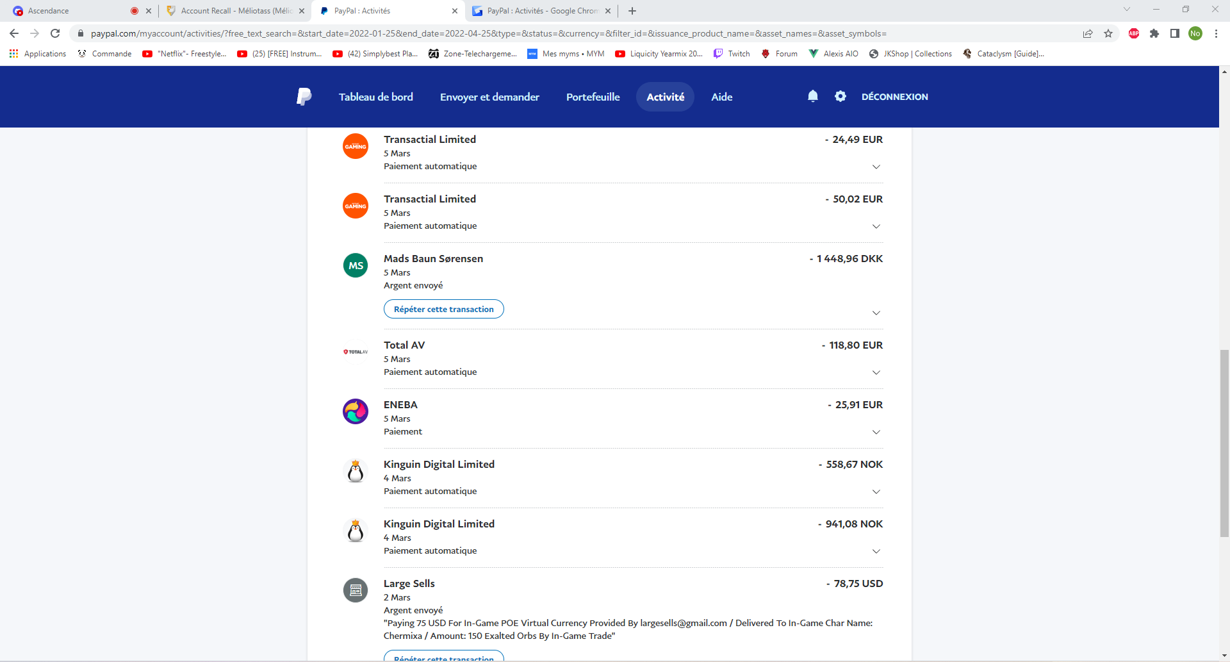Open the Zone-Telechargement bookmark
Image resolution: width=1230 pixels, height=662 pixels.
(473, 54)
